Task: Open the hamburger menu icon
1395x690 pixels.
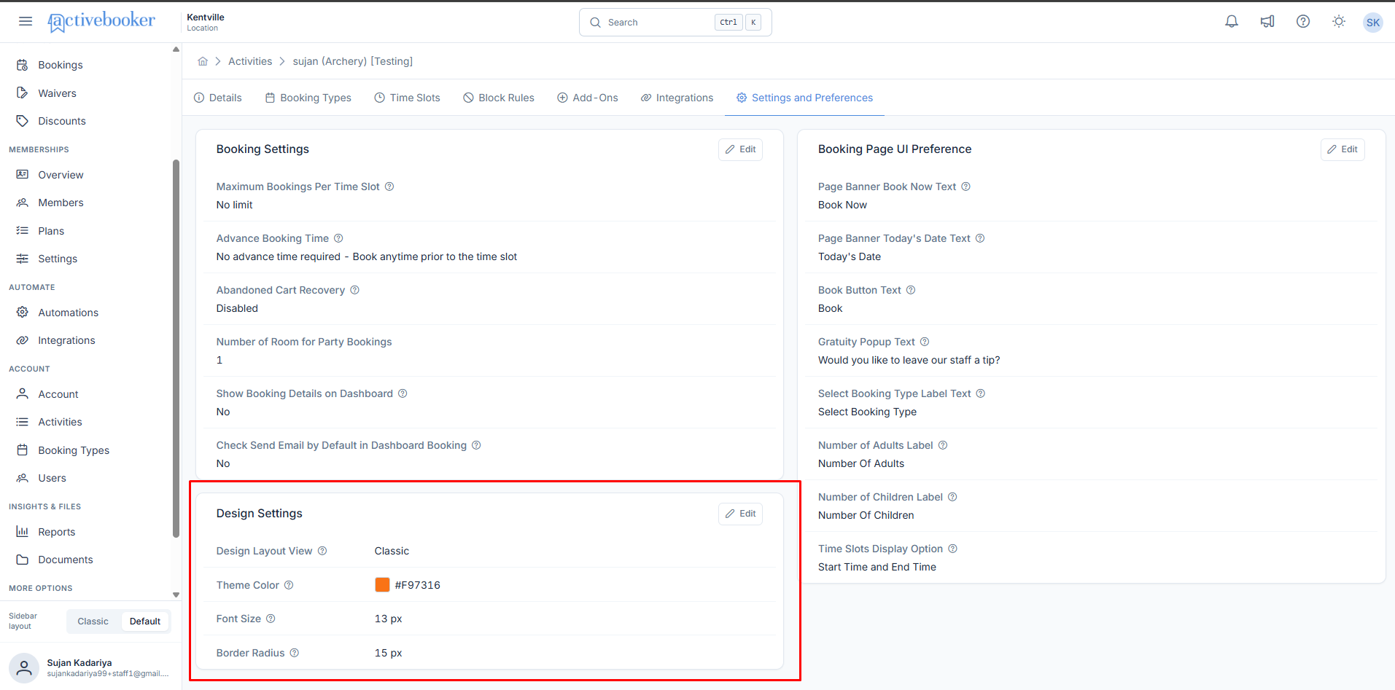Action: click(x=26, y=21)
